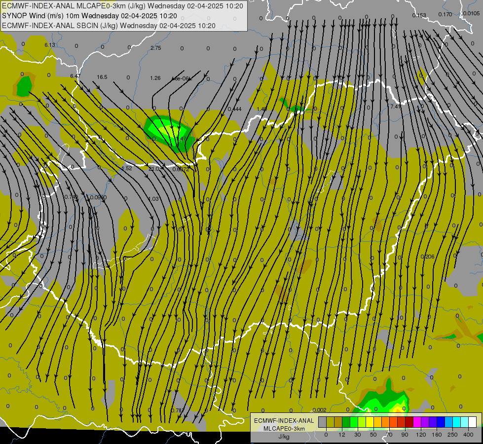The width and height of the screenshot is (483, 444).
Task: Click the map value 0.444
Action: tap(234, 109)
